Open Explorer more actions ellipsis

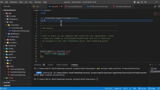28,6
